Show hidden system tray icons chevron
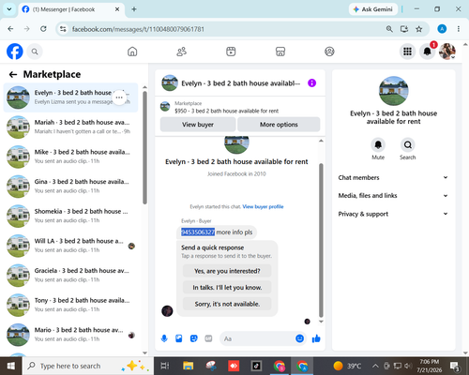This screenshot has height=375, width=469. click(x=375, y=366)
